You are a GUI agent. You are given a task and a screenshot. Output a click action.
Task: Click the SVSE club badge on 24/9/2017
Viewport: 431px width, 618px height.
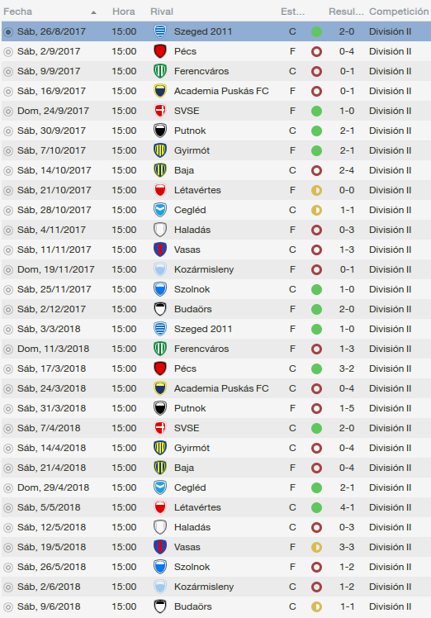[x=160, y=111]
